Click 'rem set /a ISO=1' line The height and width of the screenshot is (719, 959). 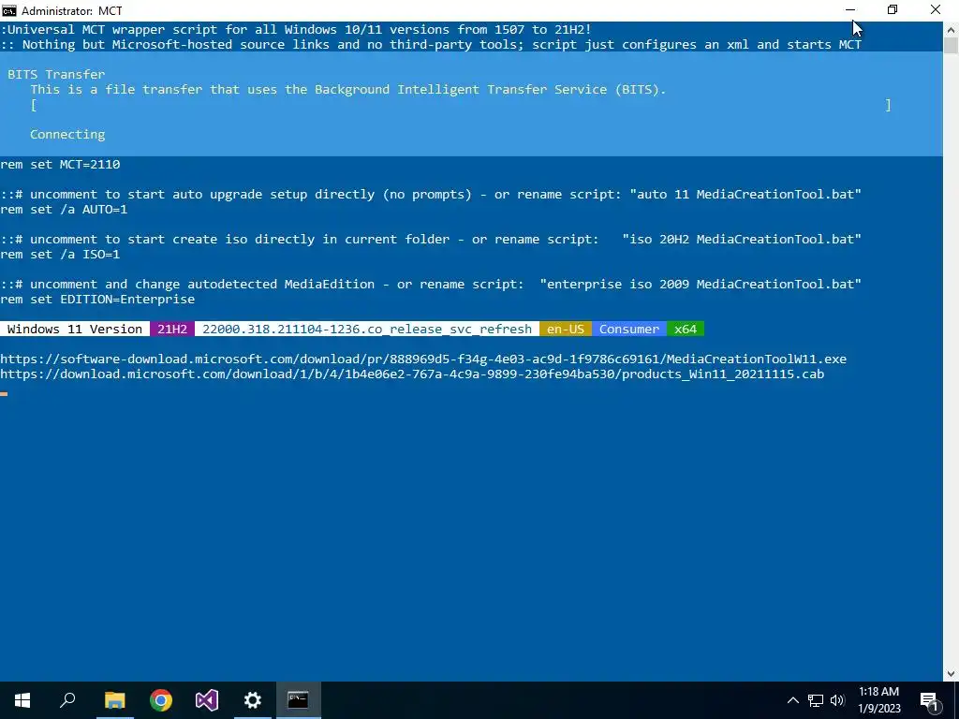tap(60, 255)
